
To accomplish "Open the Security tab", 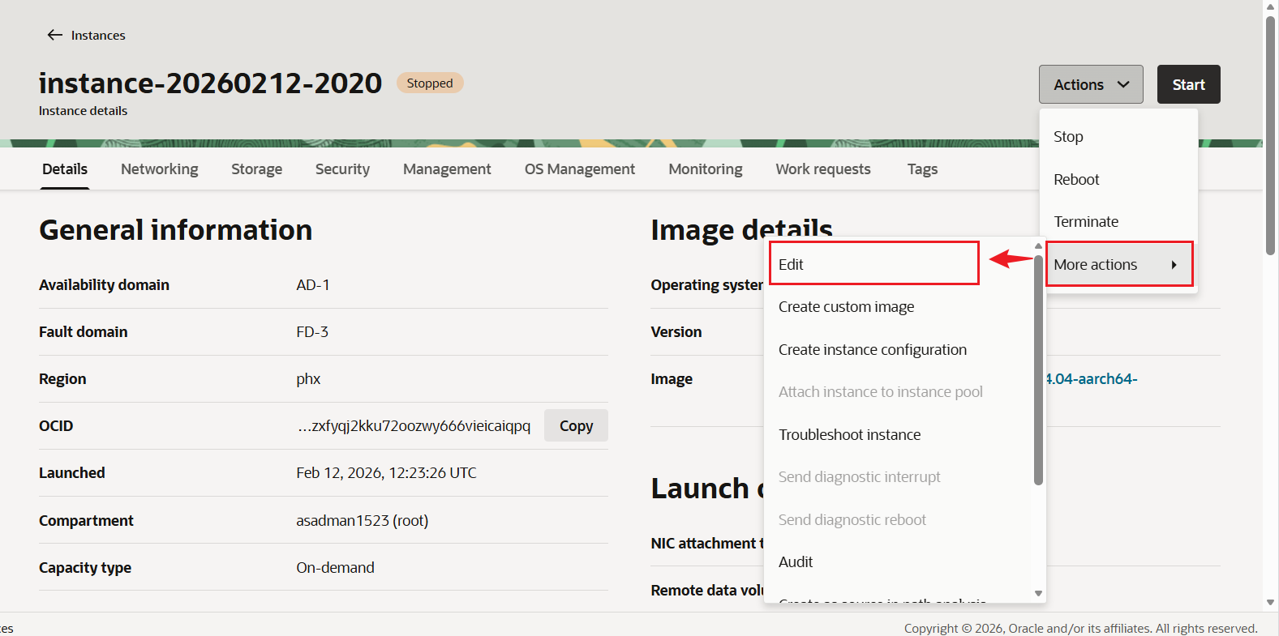I will click(342, 169).
